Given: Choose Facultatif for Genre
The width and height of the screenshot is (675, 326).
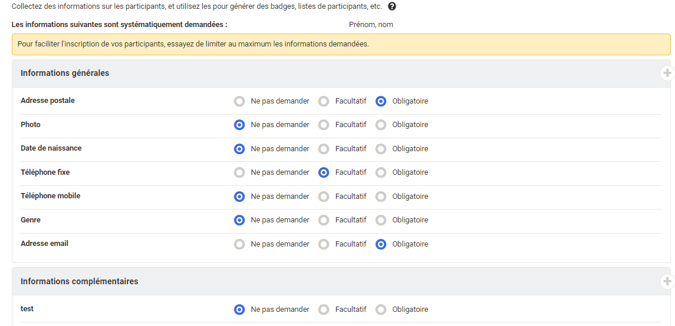Looking at the screenshot, I should [x=324, y=220].
